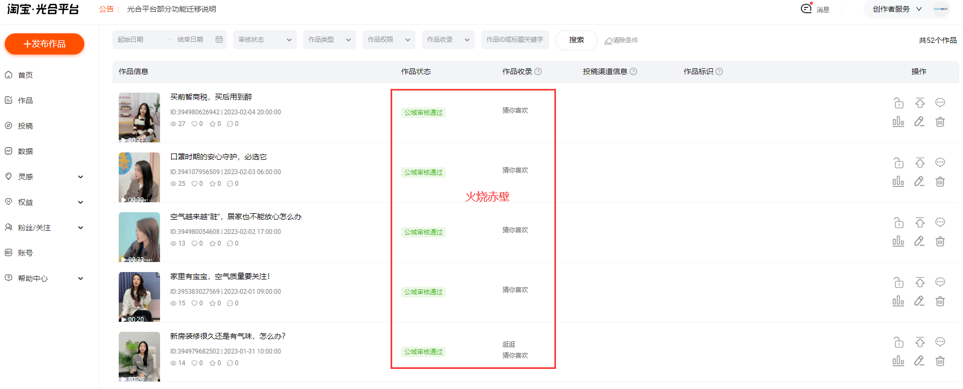Click unlock icon for 家里有宝宝 work
Viewport: 963px width, 389px height.
[x=898, y=282]
